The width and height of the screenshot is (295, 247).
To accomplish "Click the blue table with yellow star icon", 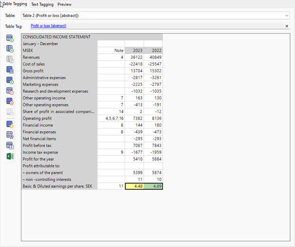I will [10, 124].
